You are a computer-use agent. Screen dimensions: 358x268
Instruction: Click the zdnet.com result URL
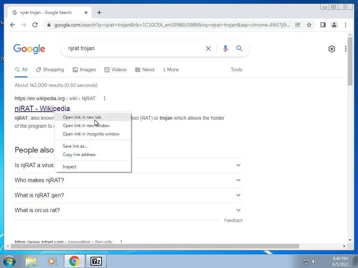pos(64,241)
